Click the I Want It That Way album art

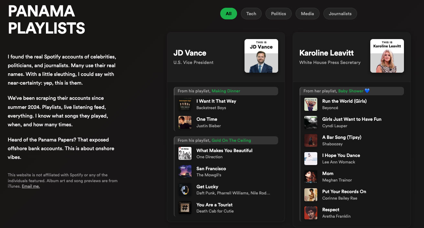click(x=185, y=104)
